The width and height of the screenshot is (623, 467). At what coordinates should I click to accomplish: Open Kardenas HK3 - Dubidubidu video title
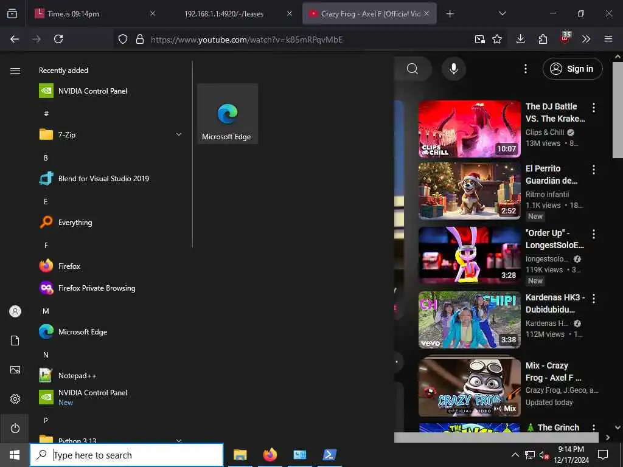[555, 303]
